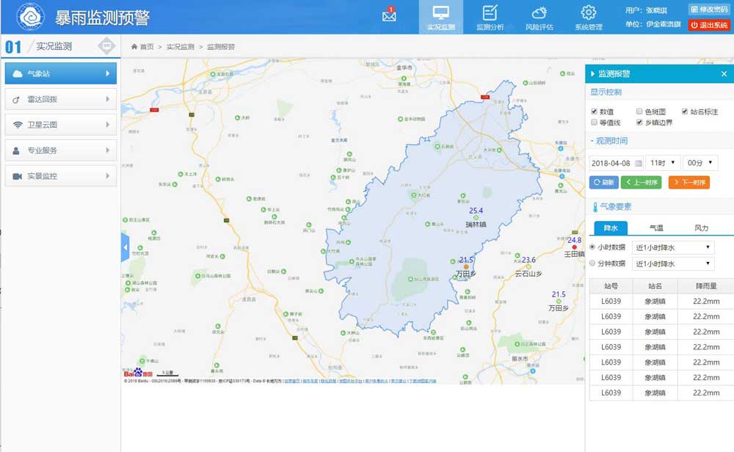Toggle the 等值线 checkbox
Image resolution: width=734 pixels, height=452 pixels.
tap(595, 123)
